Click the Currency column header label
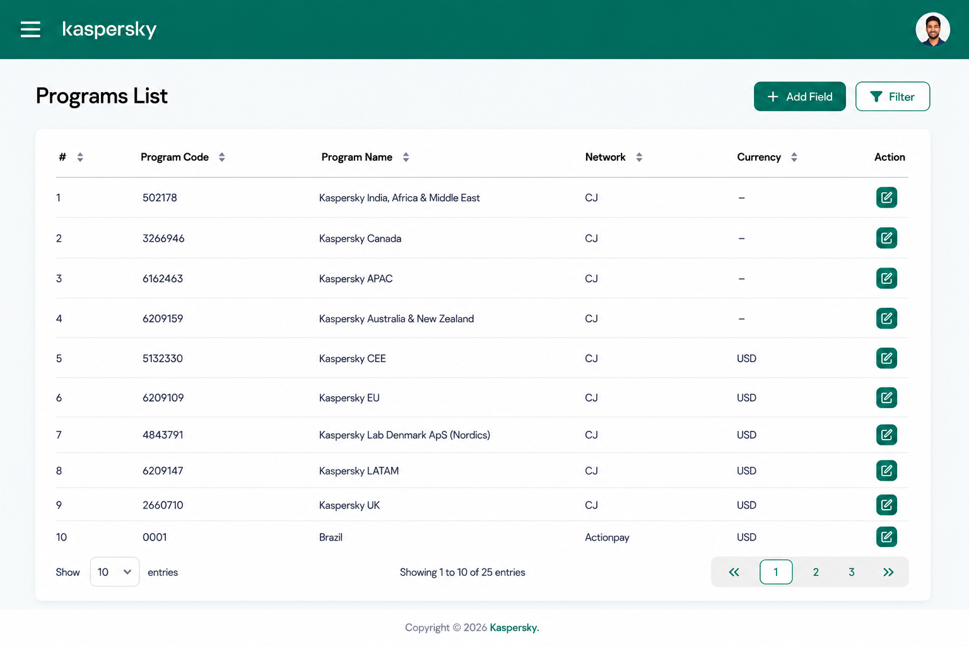Image resolution: width=969 pixels, height=646 pixels. coord(759,157)
